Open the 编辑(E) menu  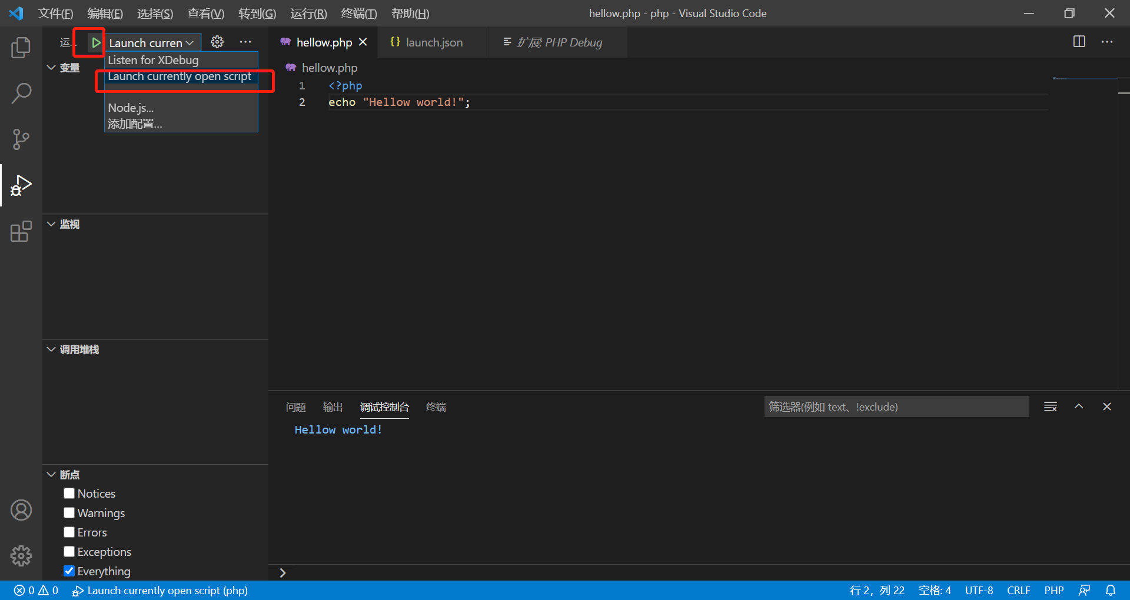coord(105,13)
